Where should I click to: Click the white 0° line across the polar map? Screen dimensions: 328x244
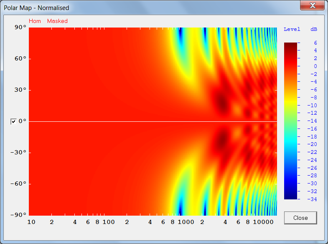coord(153,121)
